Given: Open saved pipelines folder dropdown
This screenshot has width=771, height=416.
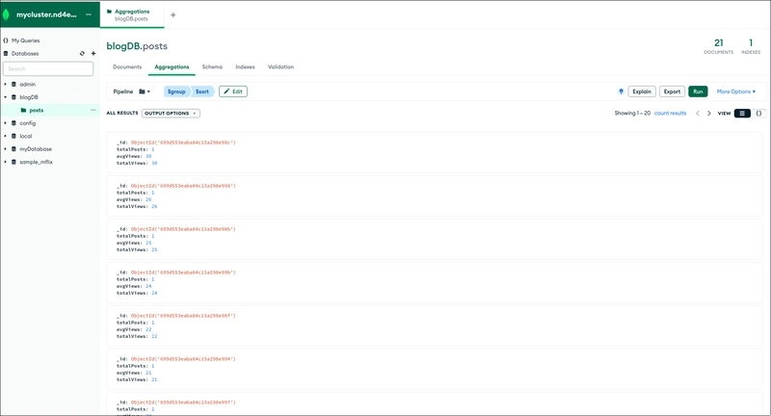Looking at the screenshot, I should 145,91.
